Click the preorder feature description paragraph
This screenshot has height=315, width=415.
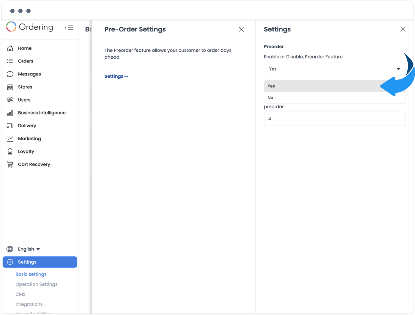(168, 54)
